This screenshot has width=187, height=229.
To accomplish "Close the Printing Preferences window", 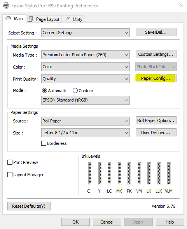I will (181, 5).
